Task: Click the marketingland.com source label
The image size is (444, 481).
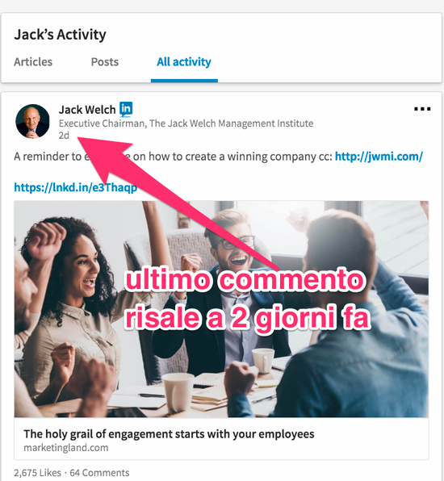Action: (x=66, y=448)
